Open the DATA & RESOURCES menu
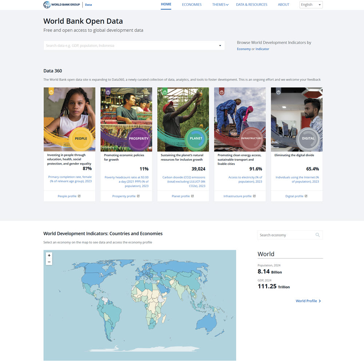364x364 pixels. (252, 4)
